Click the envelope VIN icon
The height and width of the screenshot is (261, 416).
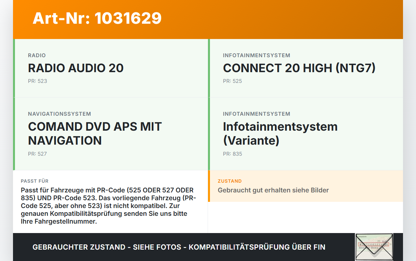pos(374,247)
